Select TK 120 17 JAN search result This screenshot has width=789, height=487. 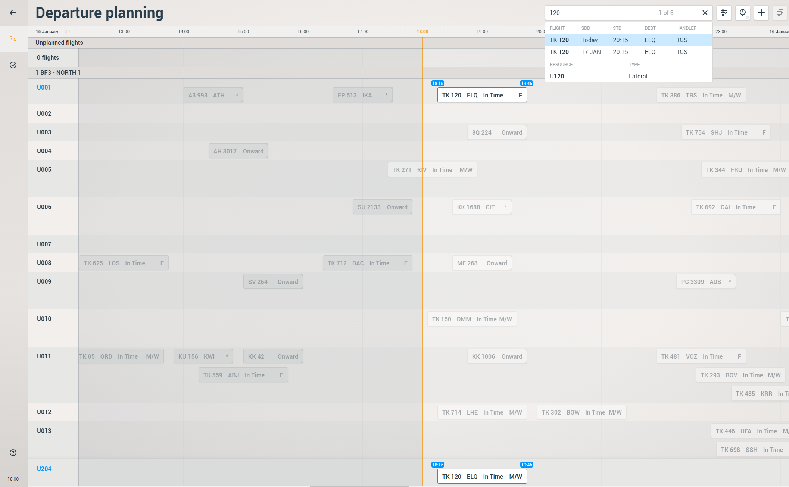[629, 52]
